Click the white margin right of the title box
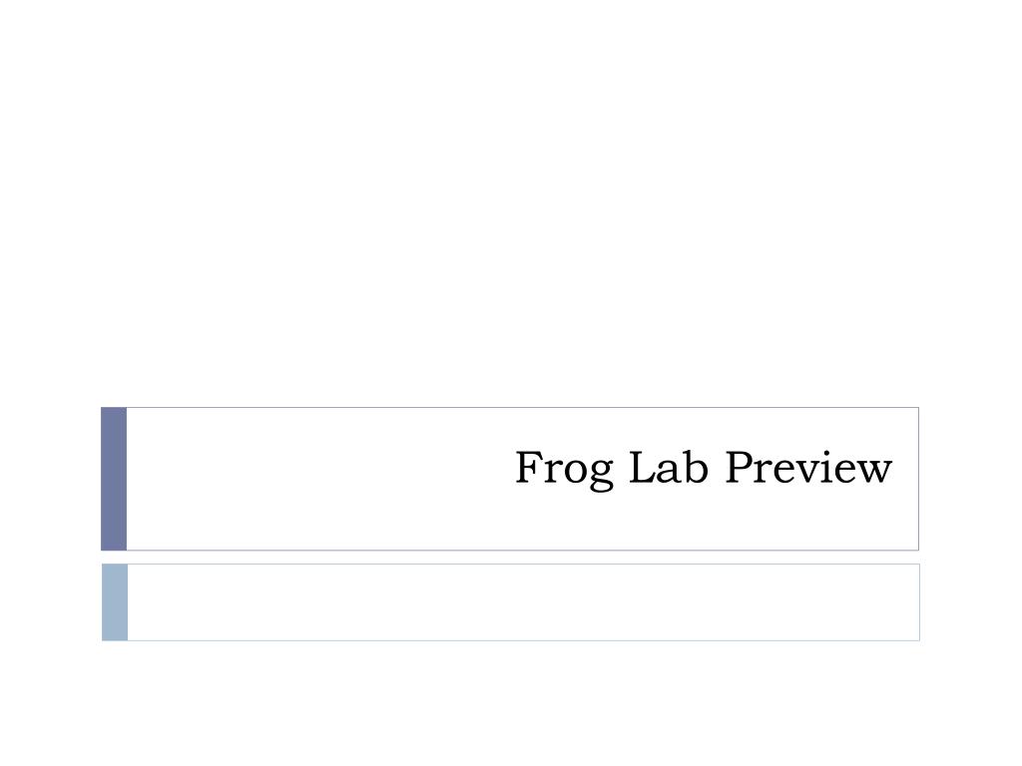1022x766 pixels. 970,479
